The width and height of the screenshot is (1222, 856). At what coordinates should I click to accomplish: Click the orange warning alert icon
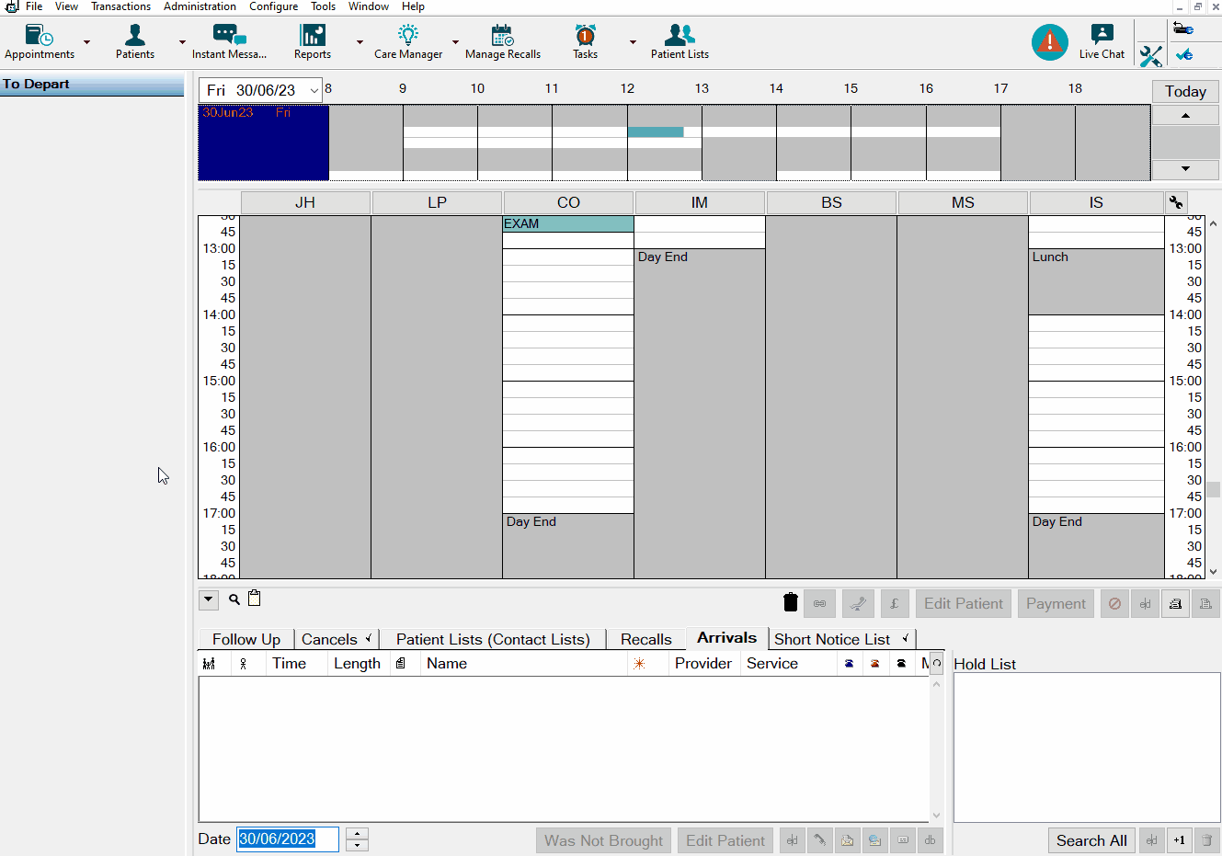click(1049, 42)
